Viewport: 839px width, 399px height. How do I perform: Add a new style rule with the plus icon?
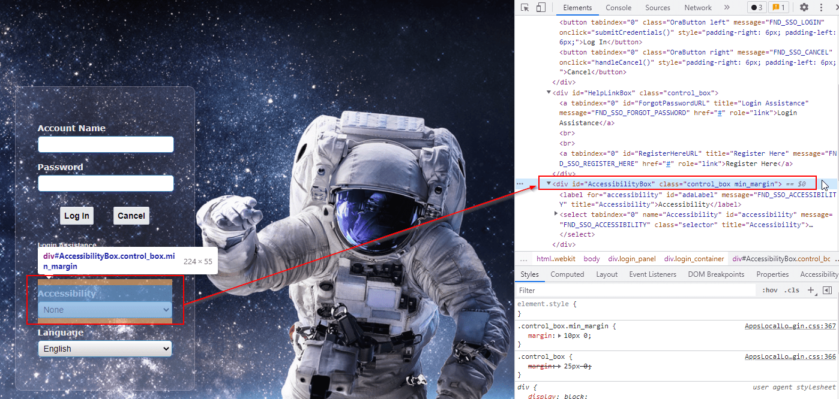coord(811,290)
